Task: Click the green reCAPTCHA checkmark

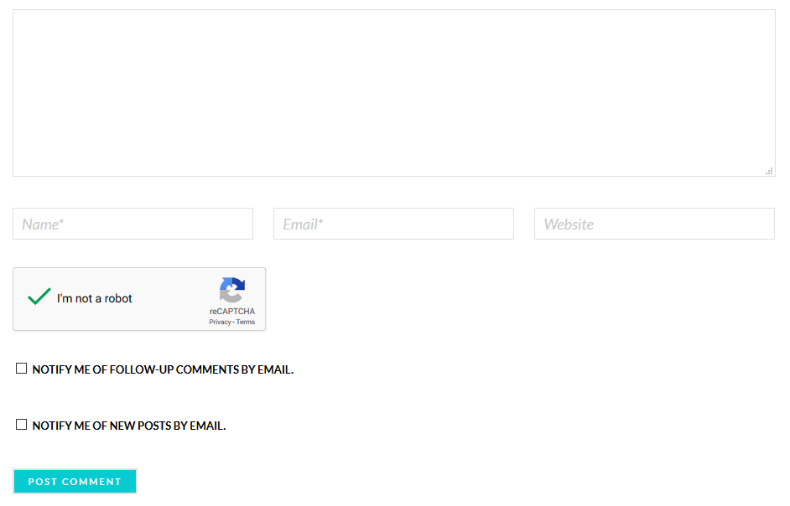Action: 39,297
